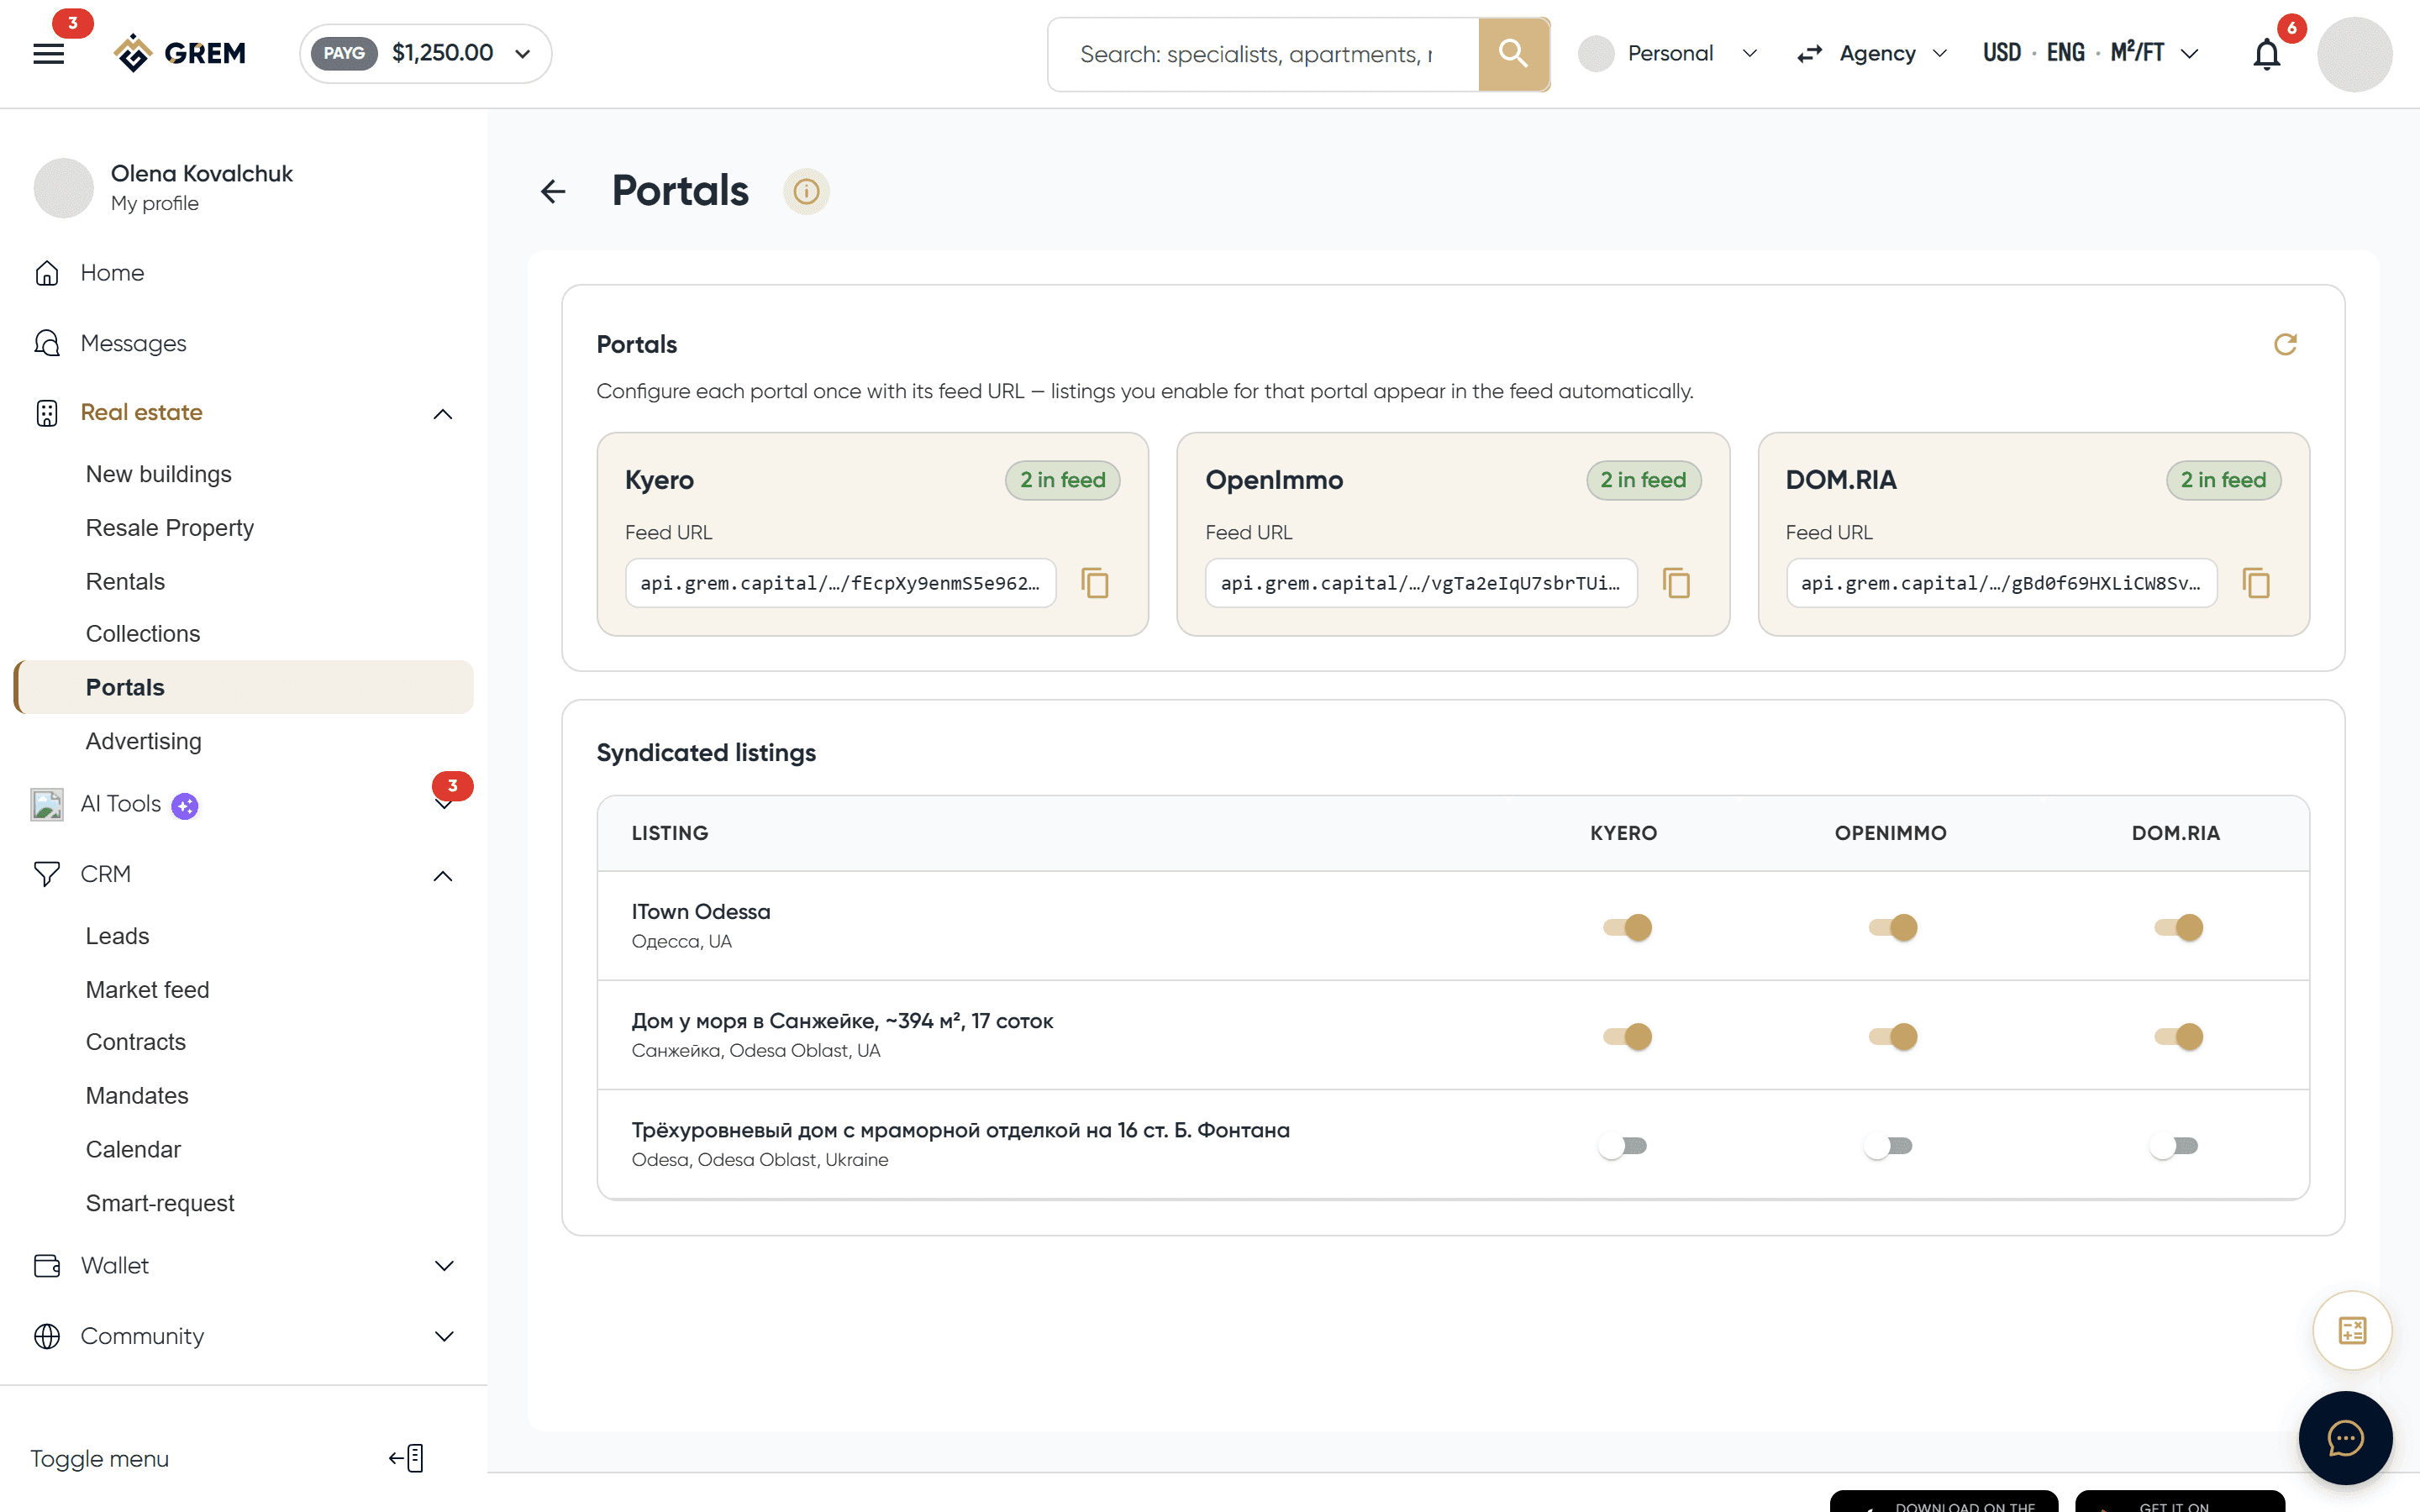This screenshot has width=2420, height=1512.
Task: Open the ITown Odessa listing
Action: pyautogui.click(x=700, y=911)
